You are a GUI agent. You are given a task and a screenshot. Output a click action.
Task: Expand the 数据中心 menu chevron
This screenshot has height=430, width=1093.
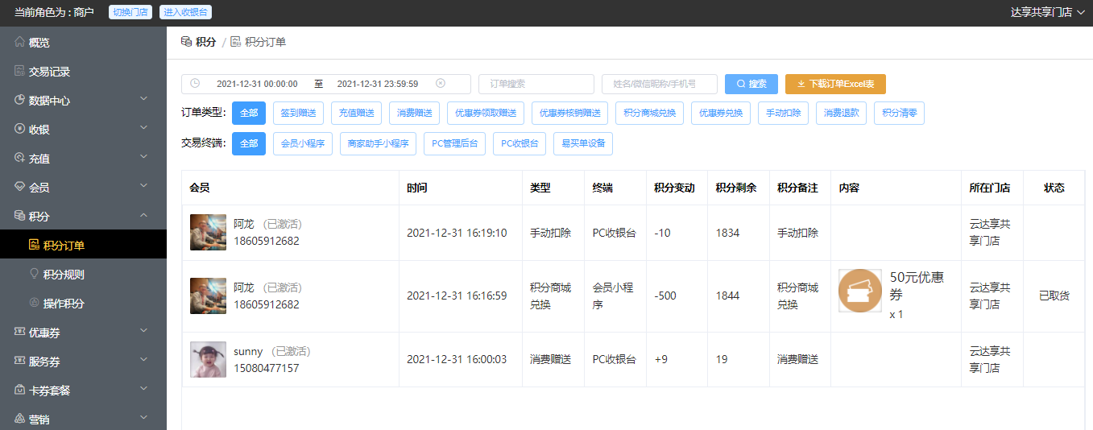click(x=143, y=100)
